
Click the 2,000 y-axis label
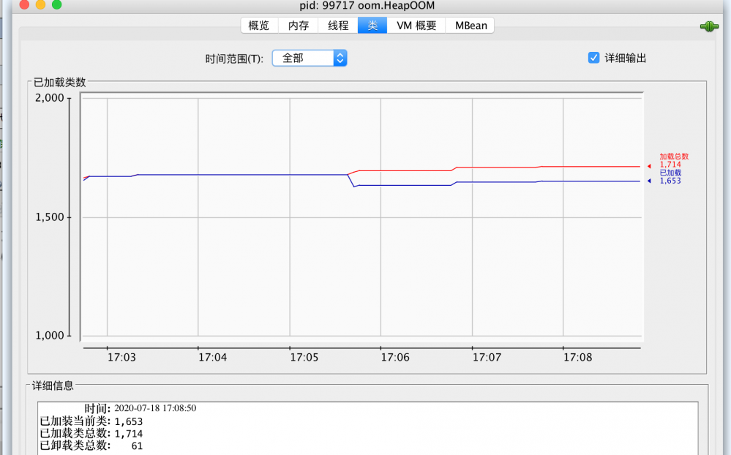[50, 98]
